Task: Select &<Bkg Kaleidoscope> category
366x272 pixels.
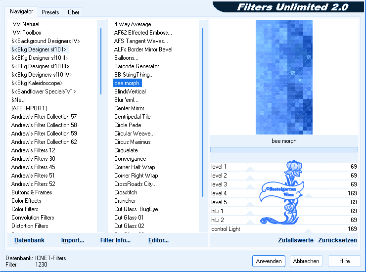Action: [37, 83]
